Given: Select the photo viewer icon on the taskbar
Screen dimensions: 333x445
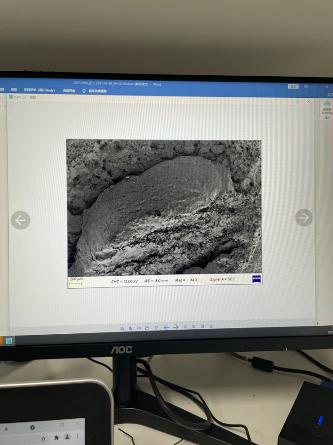Looking at the screenshot, I should coord(8,341).
